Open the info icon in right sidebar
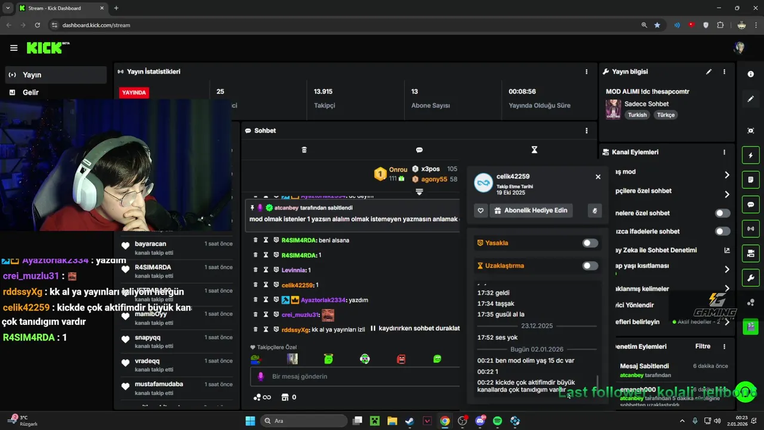Viewport: 764px width, 430px height. click(x=751, y=74)
